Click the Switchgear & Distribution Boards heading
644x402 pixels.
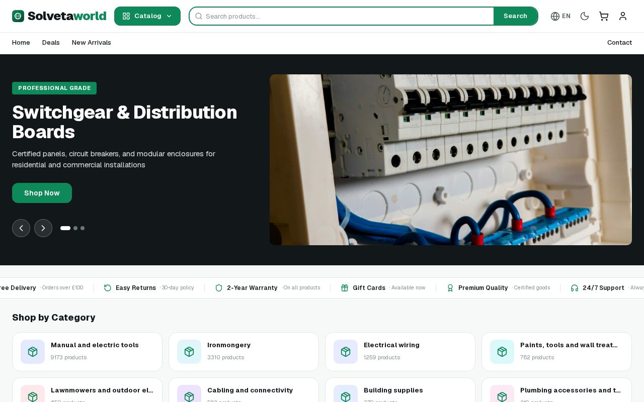(125, 122)
